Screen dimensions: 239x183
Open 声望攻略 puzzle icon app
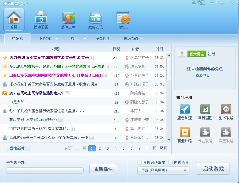(x=226, y=132)
